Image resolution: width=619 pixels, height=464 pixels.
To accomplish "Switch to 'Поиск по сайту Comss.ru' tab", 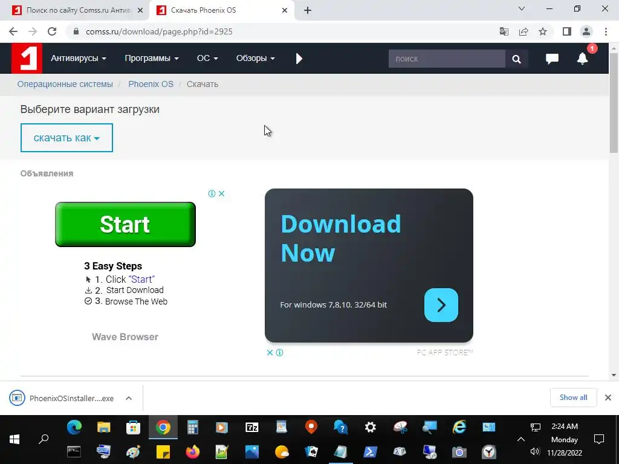I will coord(78,10).
